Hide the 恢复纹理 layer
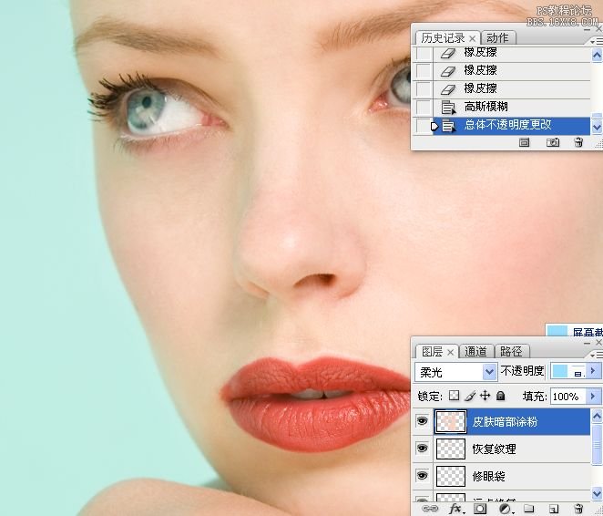Viewport: 603px width, 516px height. point(423,449)
